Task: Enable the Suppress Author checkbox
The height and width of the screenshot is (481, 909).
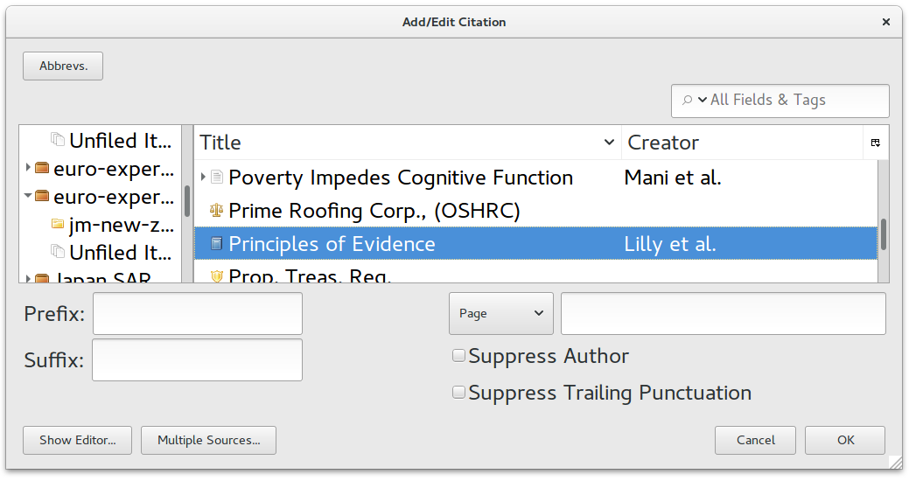Action: (458, 355)
